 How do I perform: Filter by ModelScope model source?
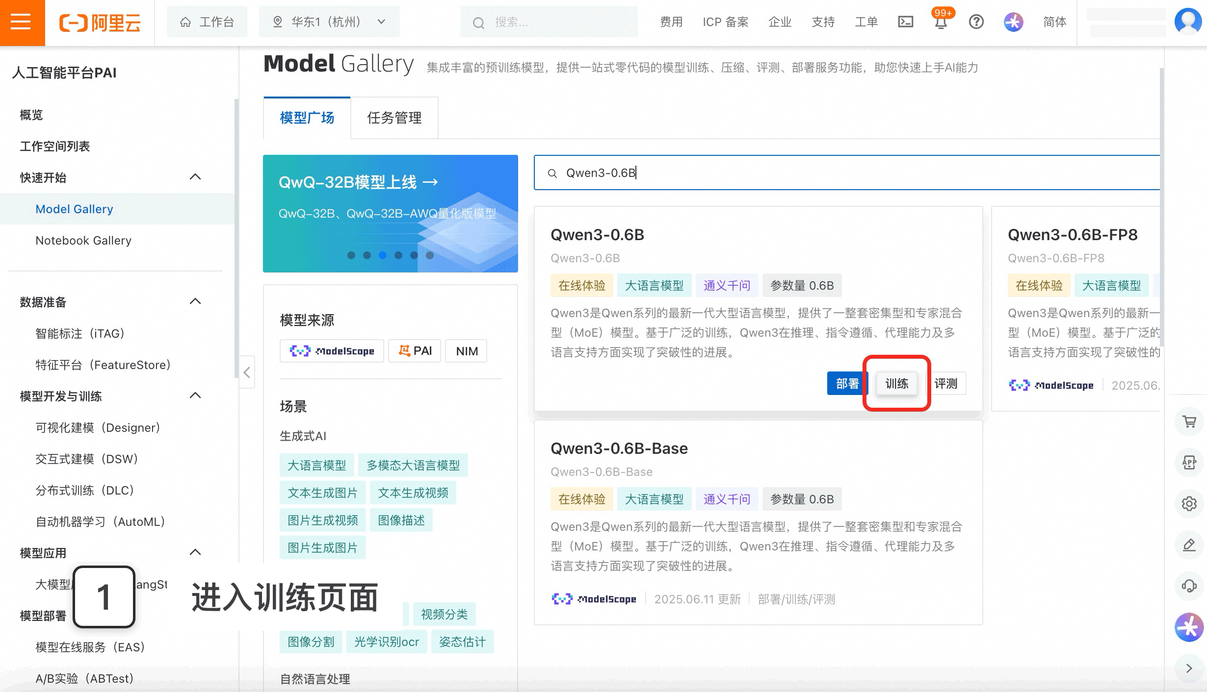pyautogui.click(x=332, y=351)
